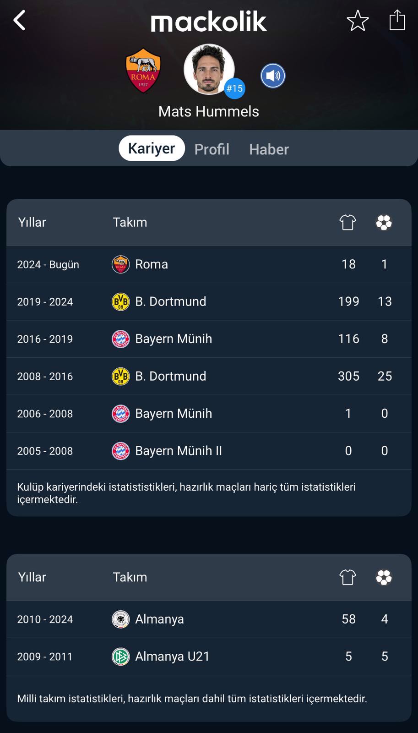Viewport: 418px width, 733px height.
Task: Open the AS Roma crest in header
Action: tap(143, 70)
